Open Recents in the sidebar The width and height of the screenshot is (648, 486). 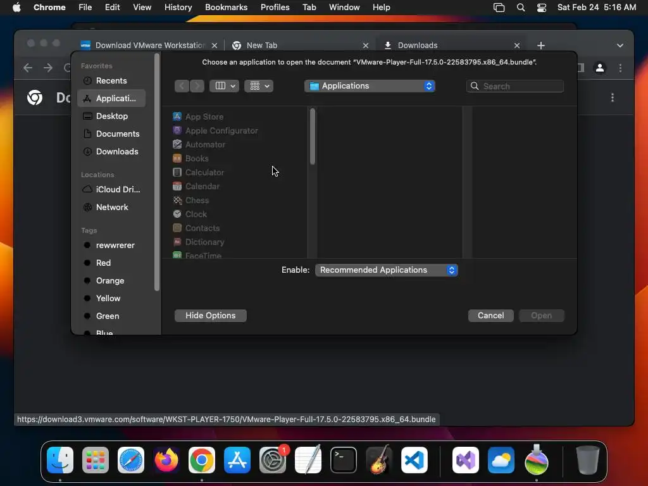(x=111, y=80)
